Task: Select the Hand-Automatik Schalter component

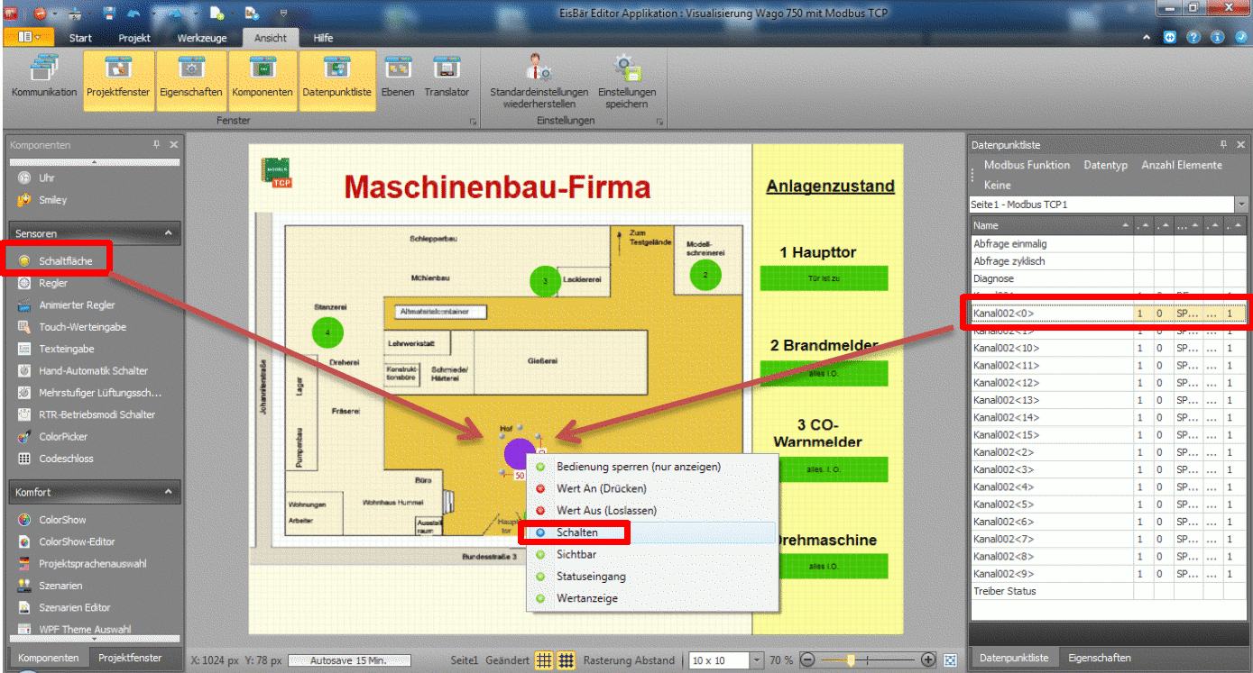Action: click(x=82, y=371)
